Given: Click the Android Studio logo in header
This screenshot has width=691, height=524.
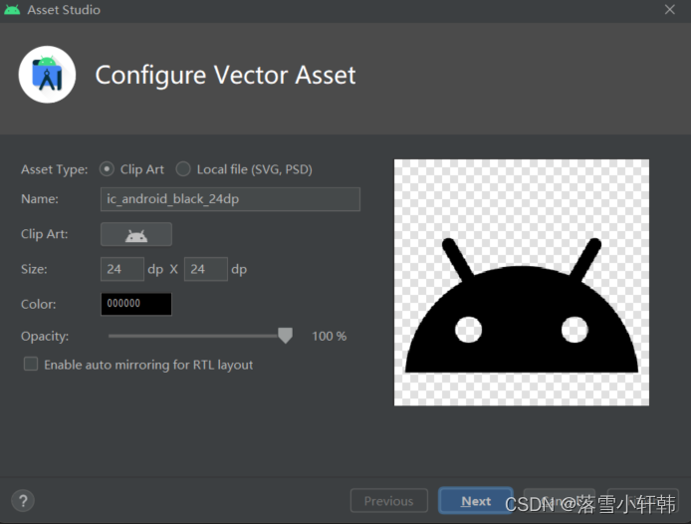Looking at the screenshot, I should pos(47,75).
